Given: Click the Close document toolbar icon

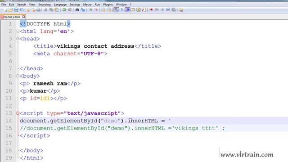Looking at the screenshot, I should [27, 10].
